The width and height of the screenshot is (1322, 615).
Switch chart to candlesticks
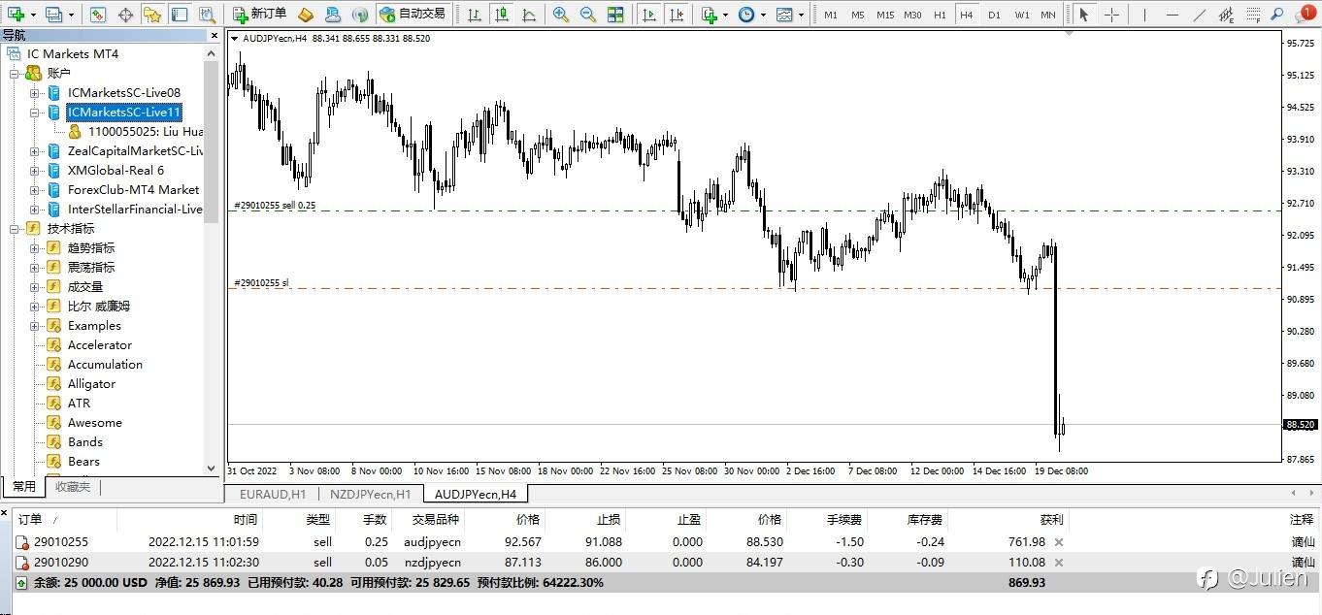(x=501, y=15)
